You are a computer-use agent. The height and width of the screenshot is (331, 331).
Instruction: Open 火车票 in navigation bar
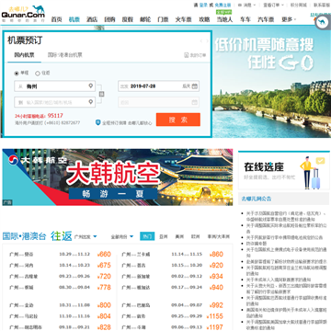pyautogui.click(x=184, y=19)
